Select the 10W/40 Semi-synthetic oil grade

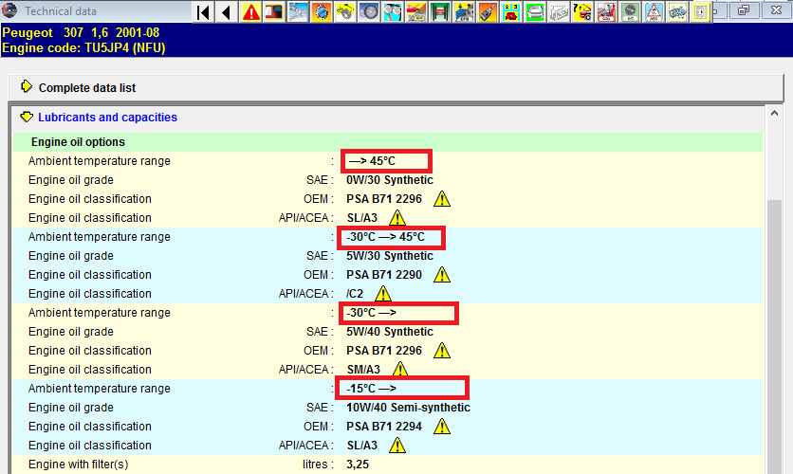click(408, 408)
